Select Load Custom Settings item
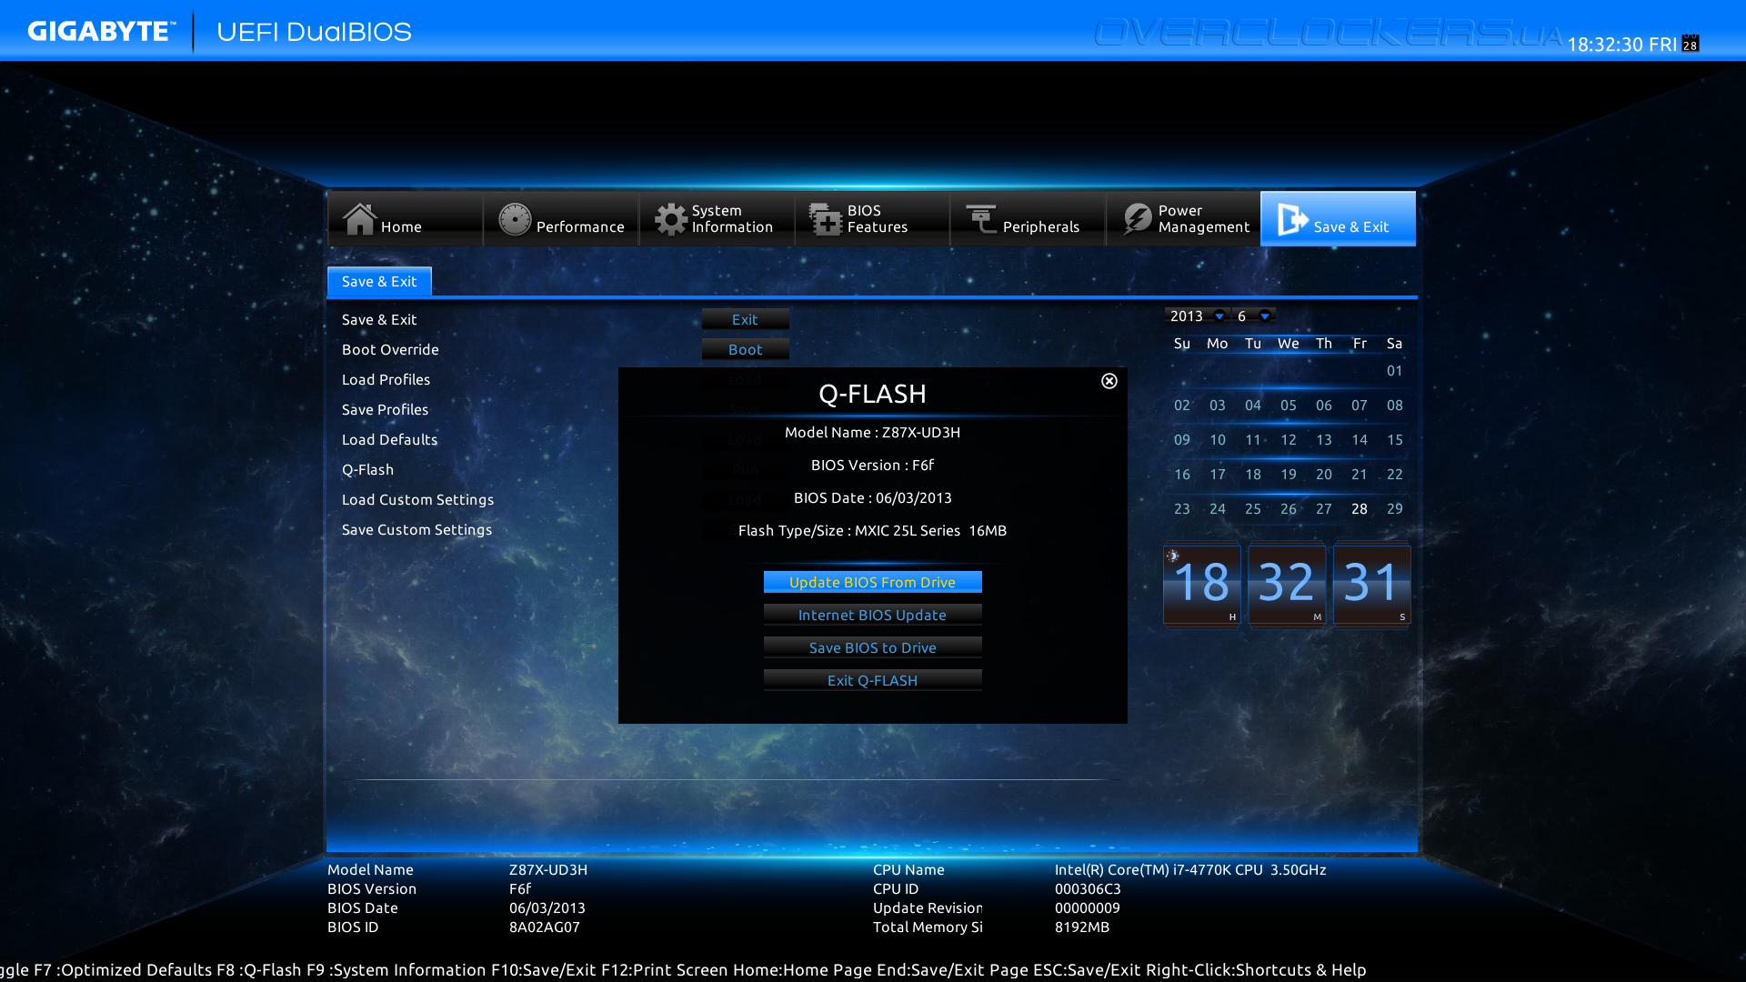Screen dimensions: 1746x982 (x=417, y=499)
